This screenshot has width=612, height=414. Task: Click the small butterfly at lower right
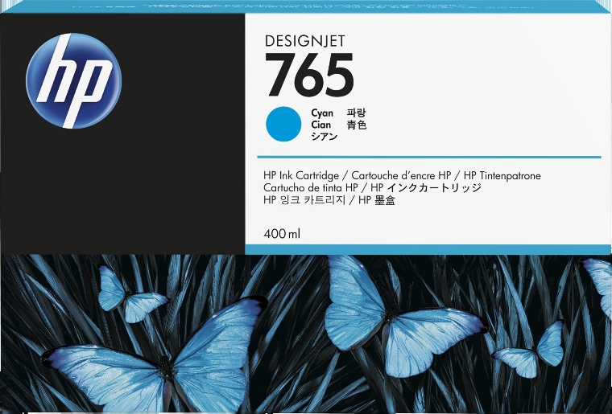coord(530,350)
